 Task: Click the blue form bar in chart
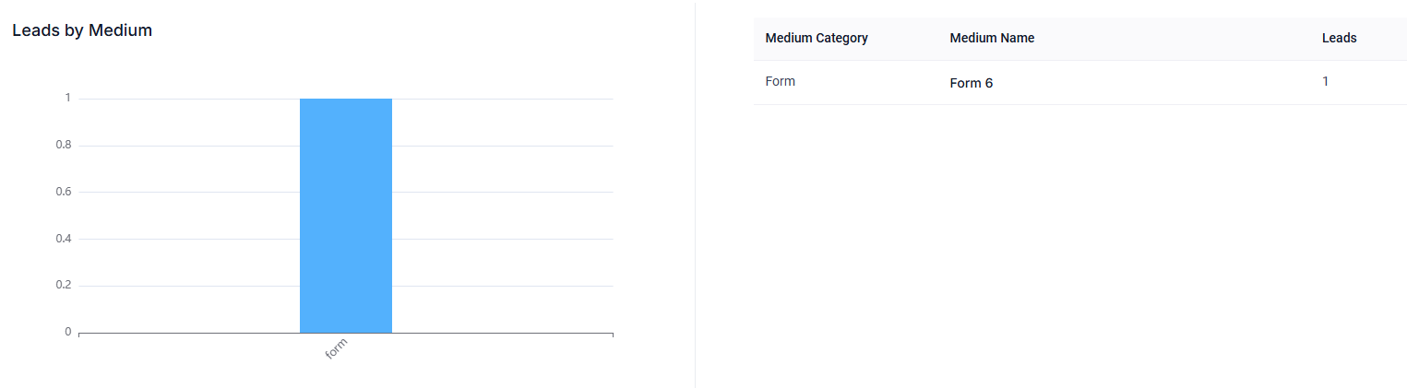click(346, 216)
